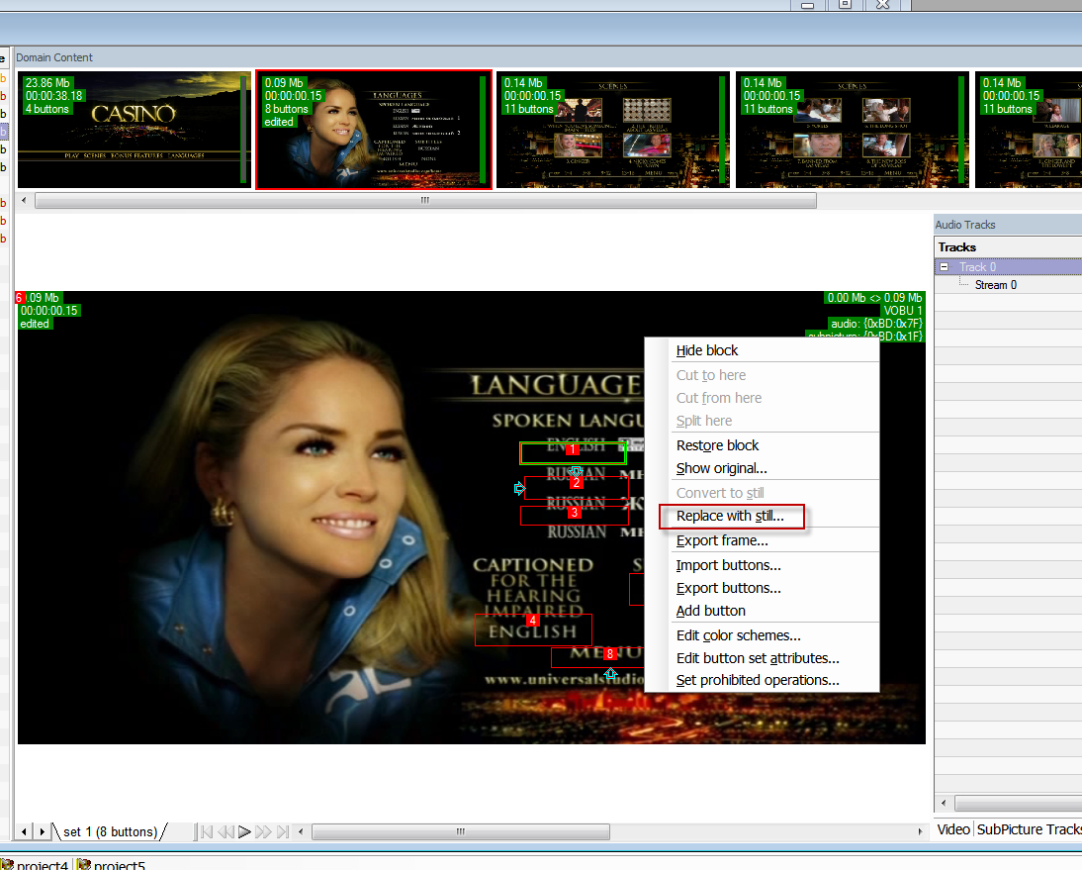1082x870 pixels.
Task: Select button marker 3 on the menu preview
Action: pos(574,513)
